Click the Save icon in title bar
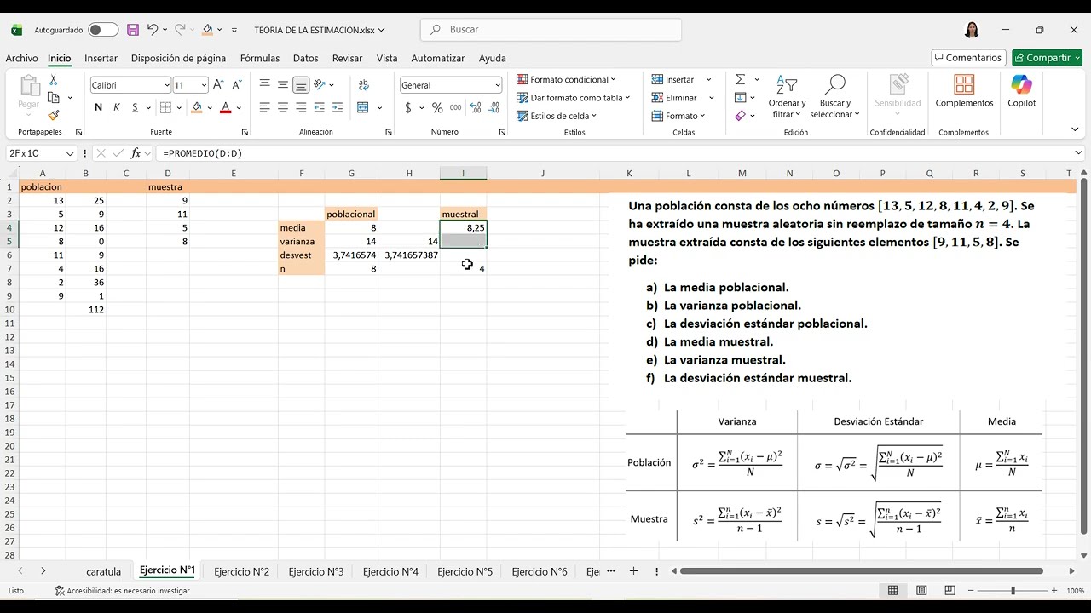The image size is (1091, 613). click(133, 29)
